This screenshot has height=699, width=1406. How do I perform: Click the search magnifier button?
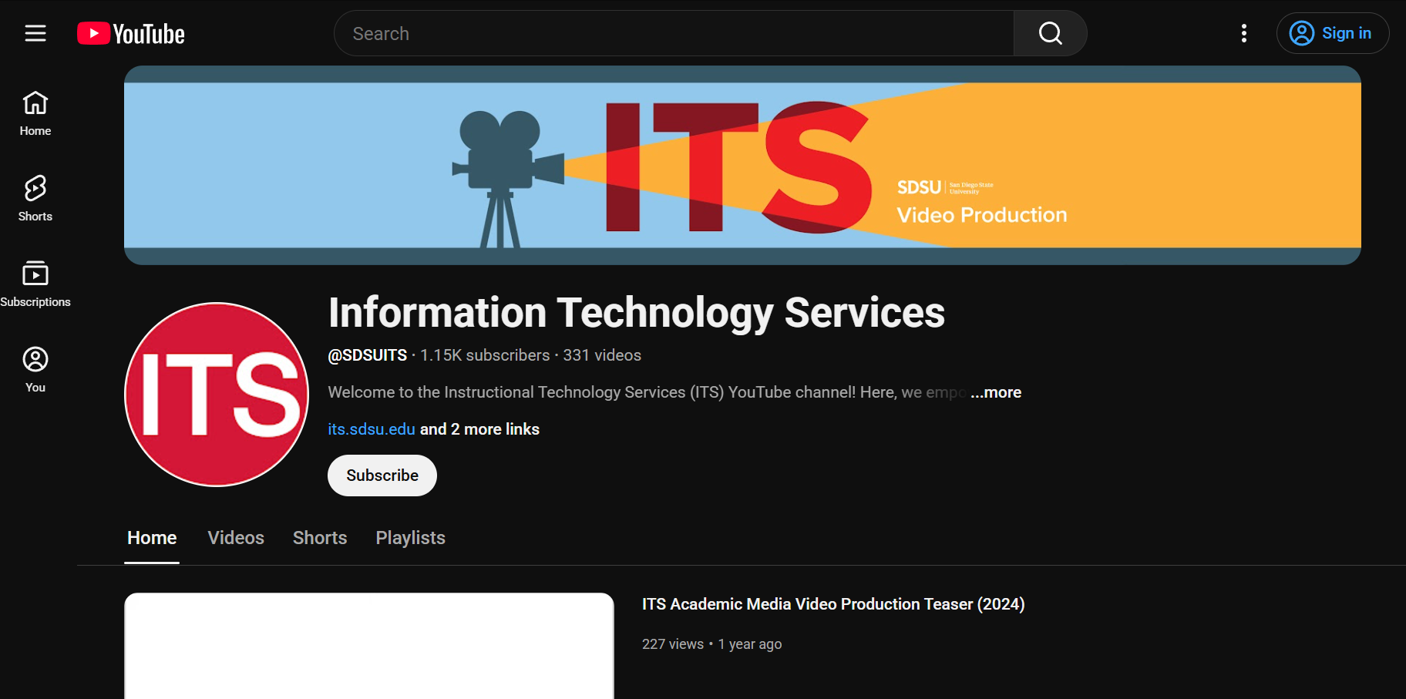pyautogui.click(x=1050, y=33)
